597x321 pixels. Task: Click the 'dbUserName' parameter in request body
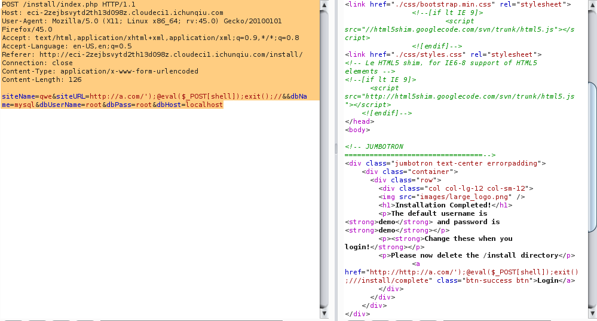pos(60,105)
